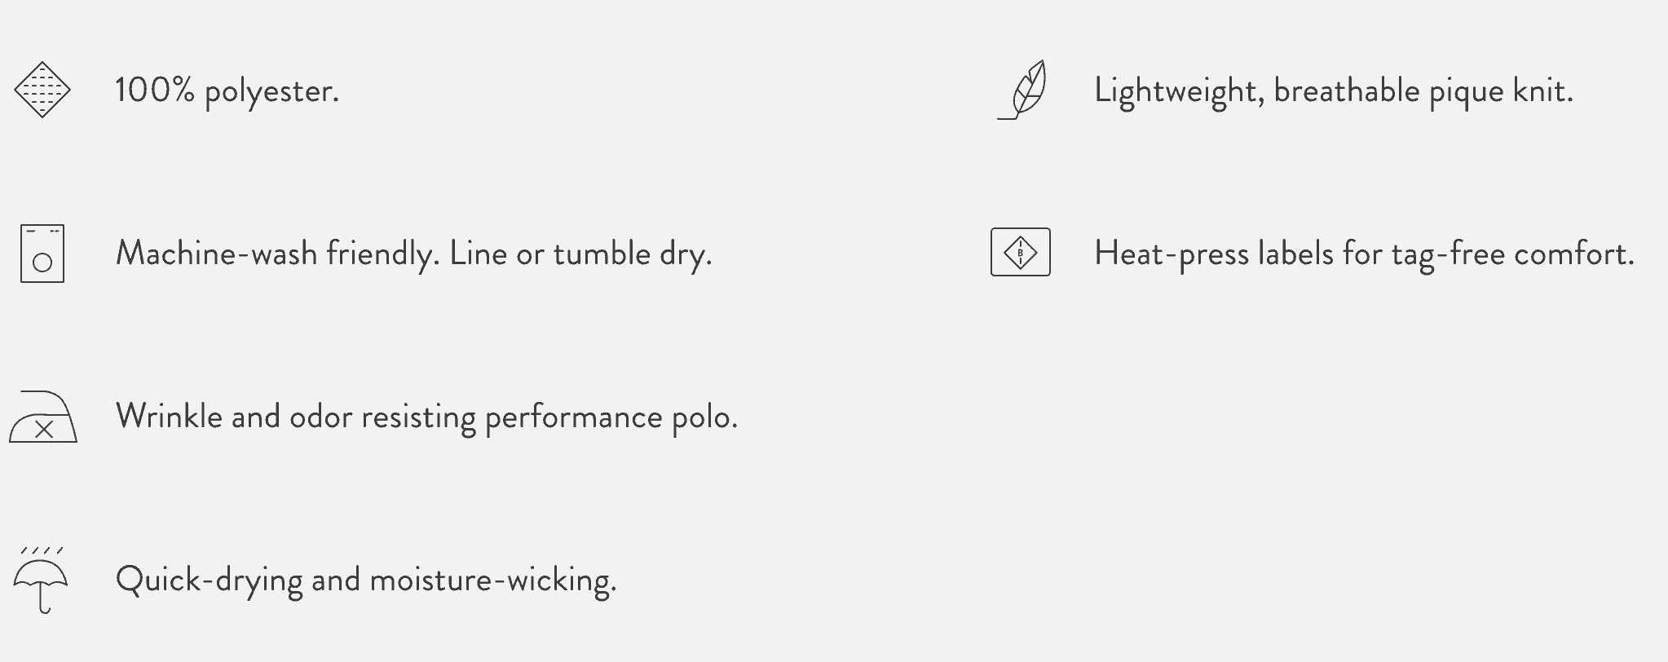This screenshot has width=1668, height=662.
Task: Click the "breathable" word
Action: [x=1346, y=90]
